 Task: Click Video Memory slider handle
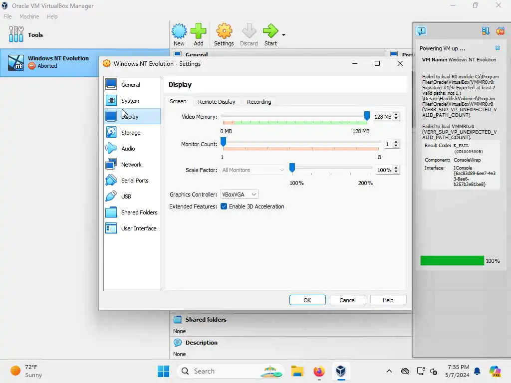pos(367,116)
